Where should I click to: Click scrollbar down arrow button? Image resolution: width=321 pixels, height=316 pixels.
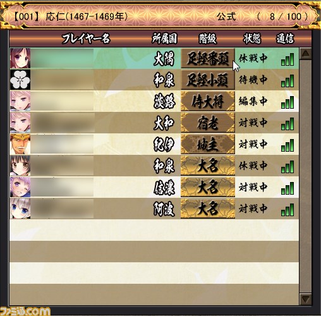coord(305,299)
